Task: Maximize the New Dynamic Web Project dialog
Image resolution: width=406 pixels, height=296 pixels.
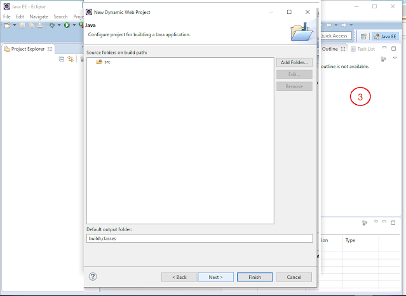Action: (289, 12)
